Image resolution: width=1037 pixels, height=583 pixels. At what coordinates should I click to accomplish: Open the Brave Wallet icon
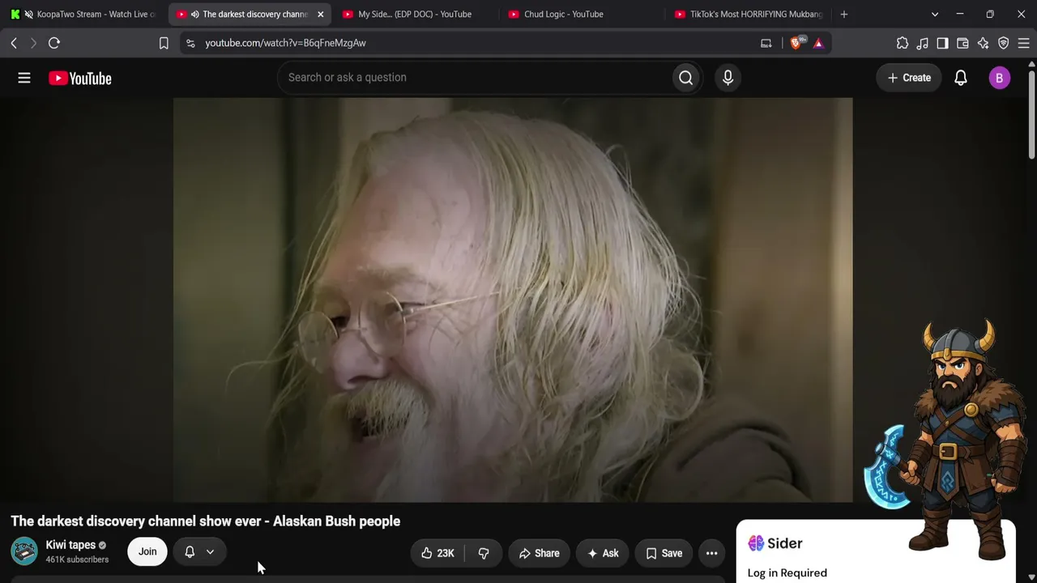(x=962, y=43)
